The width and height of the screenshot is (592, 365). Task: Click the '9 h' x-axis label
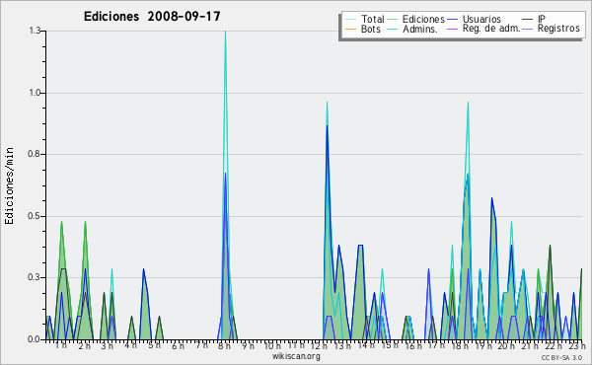[x=248, y=345]
